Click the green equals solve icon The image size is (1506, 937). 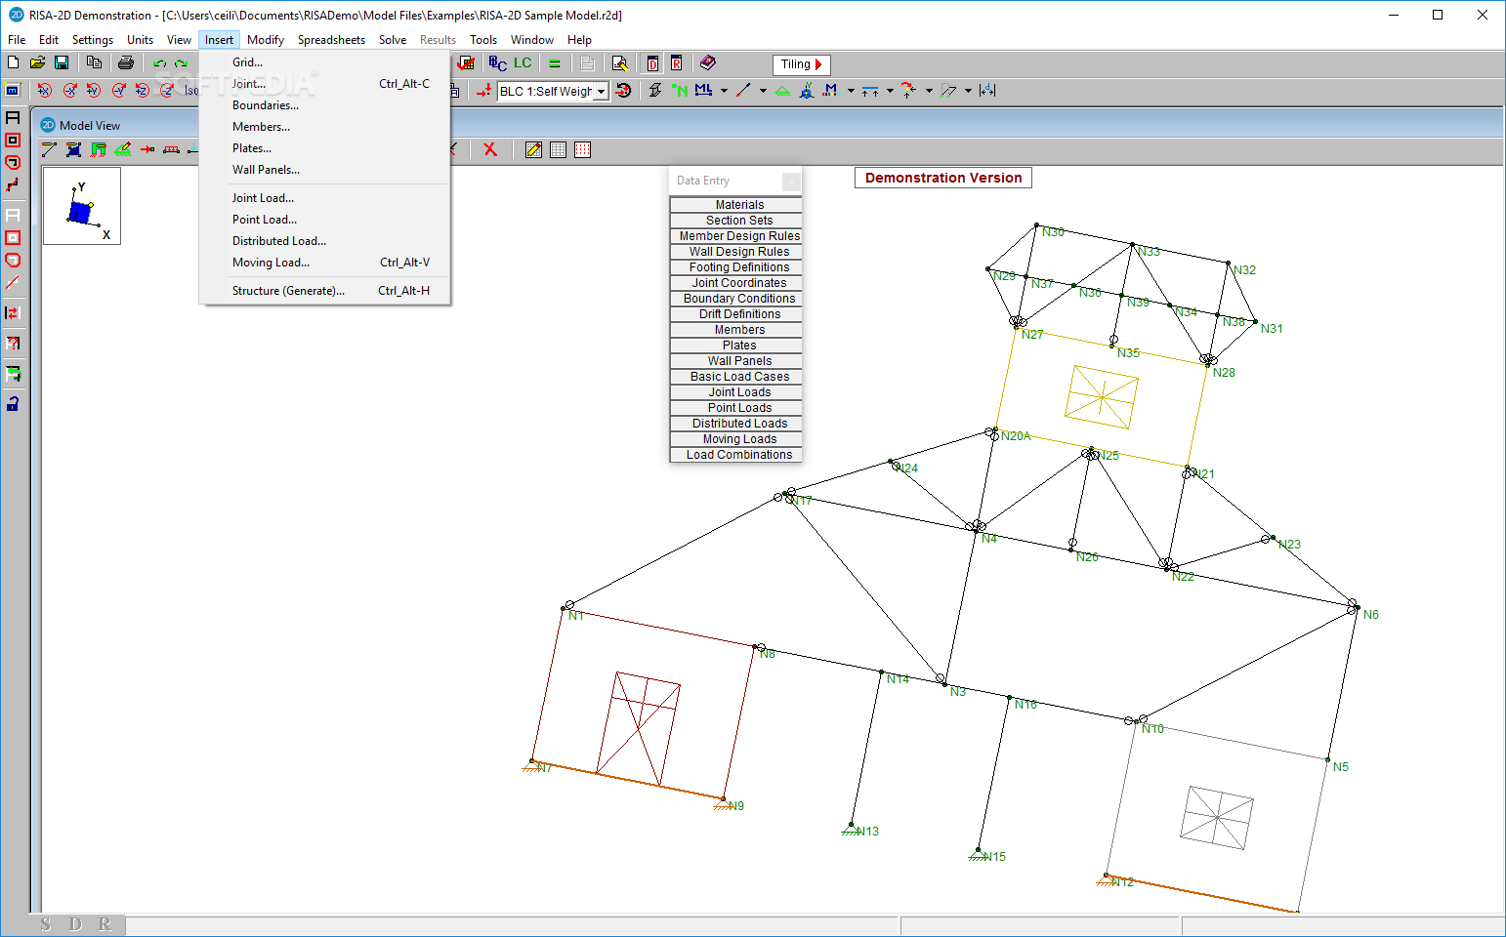(554, 63)
